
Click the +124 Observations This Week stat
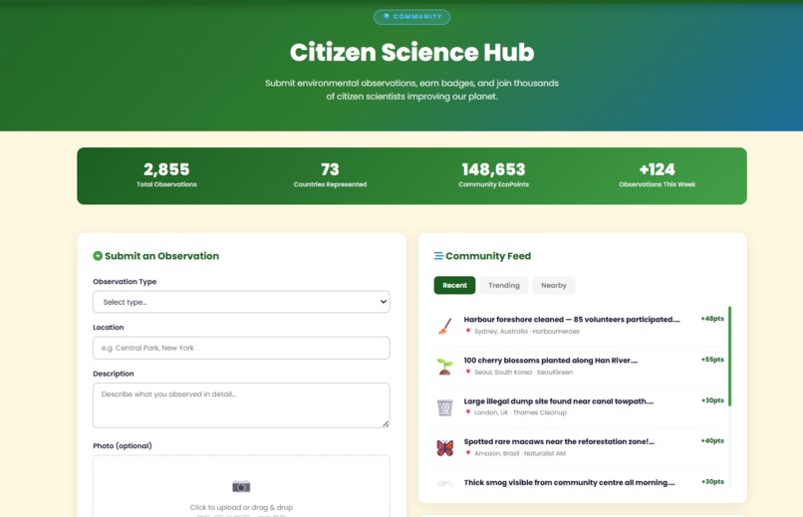658,175
